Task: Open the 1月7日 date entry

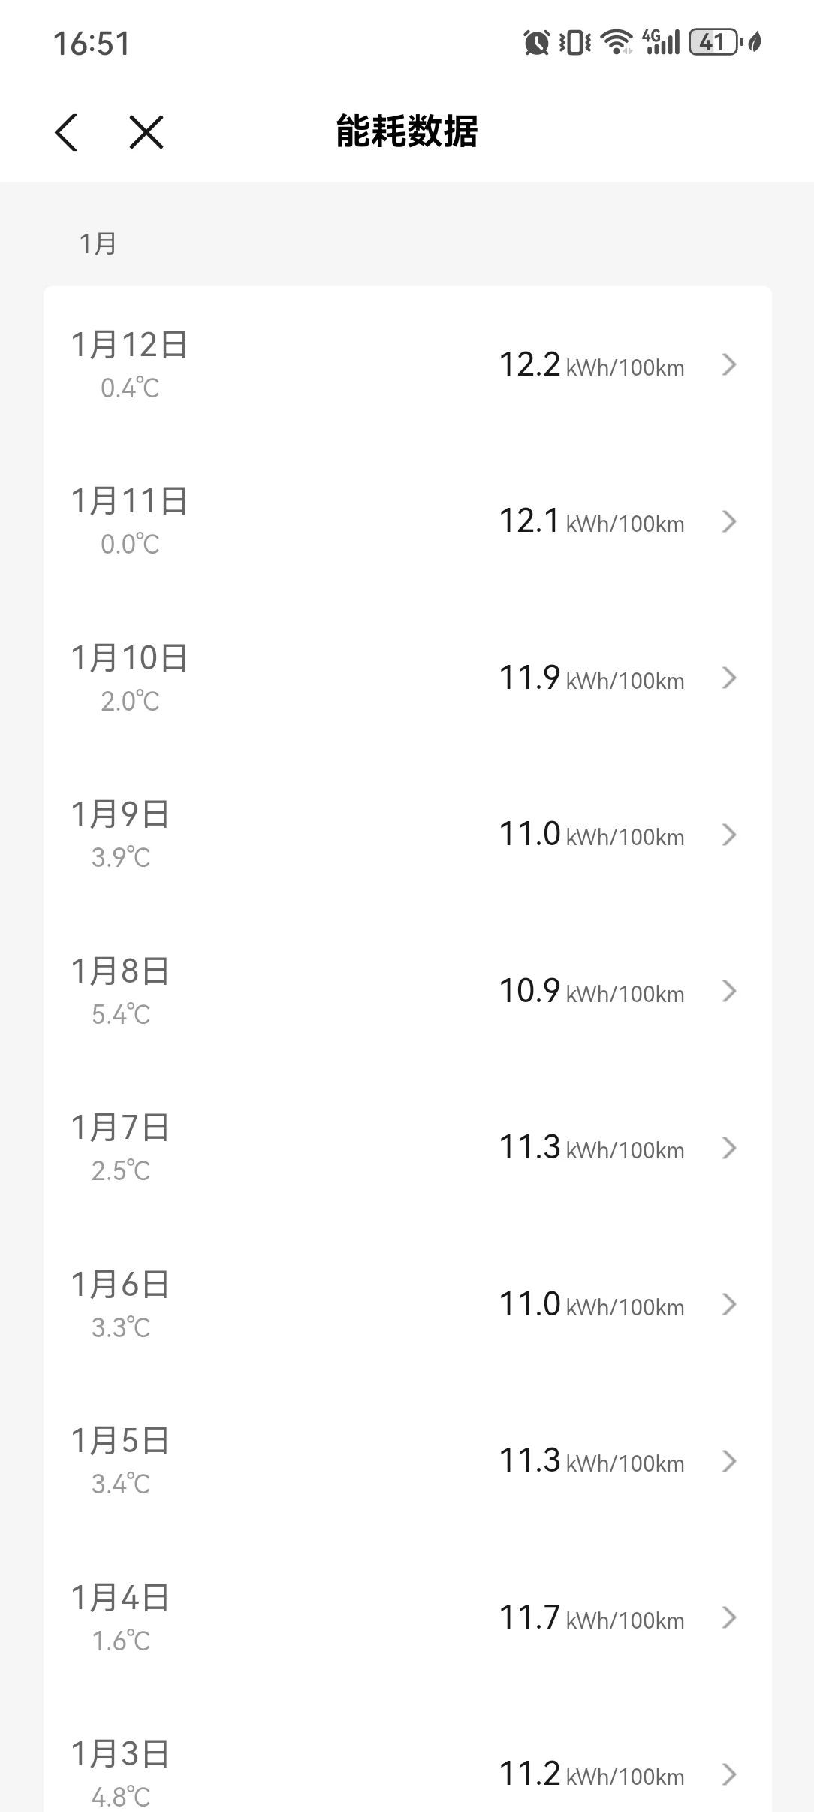Action: click(120, 1128)
